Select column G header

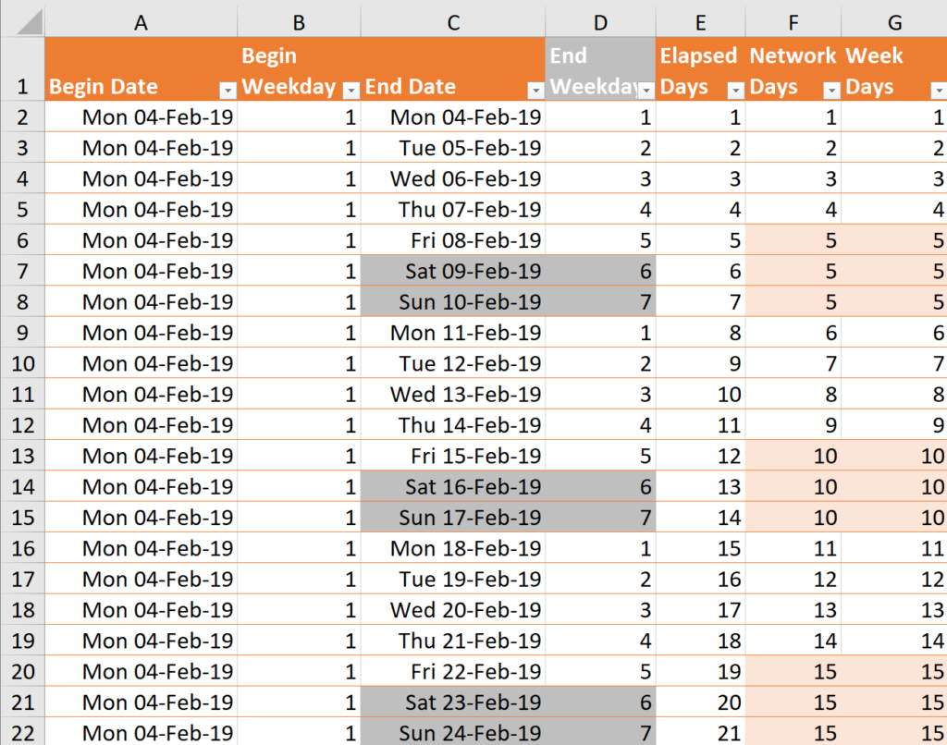point(893,21)
